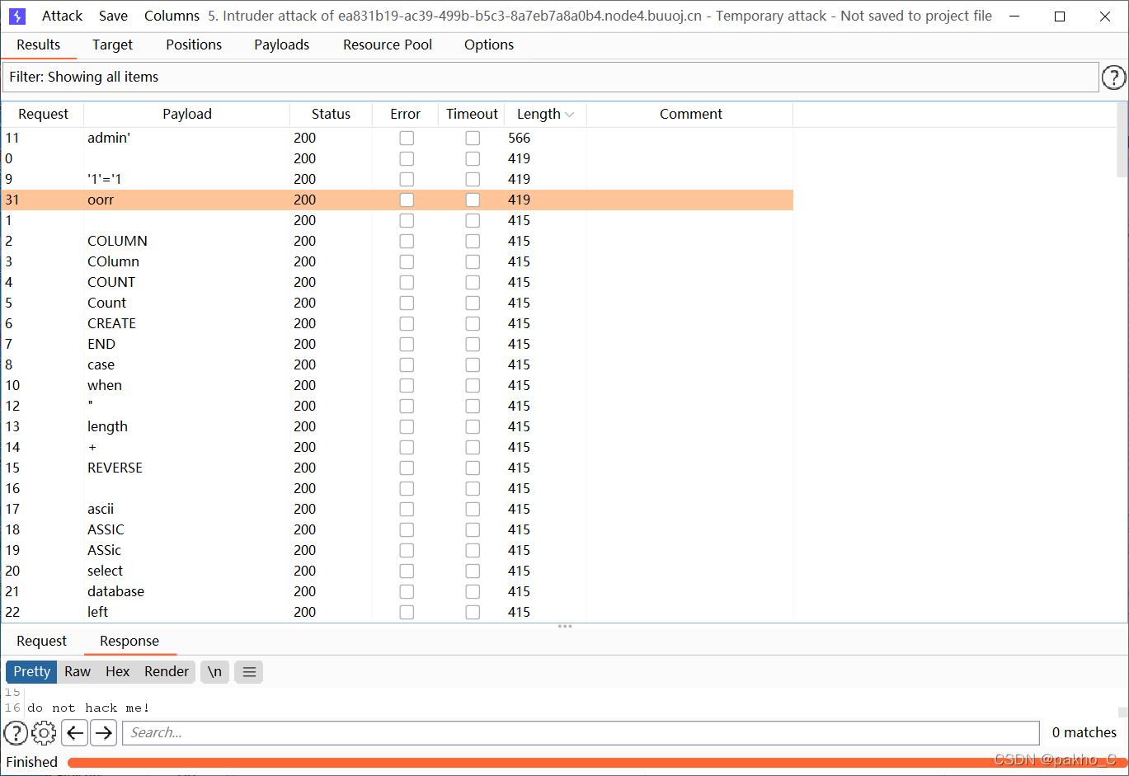This screenshot has width=1129, height=776.
Task: Tick the Error checkbox for select row
Action: (407, 571)
